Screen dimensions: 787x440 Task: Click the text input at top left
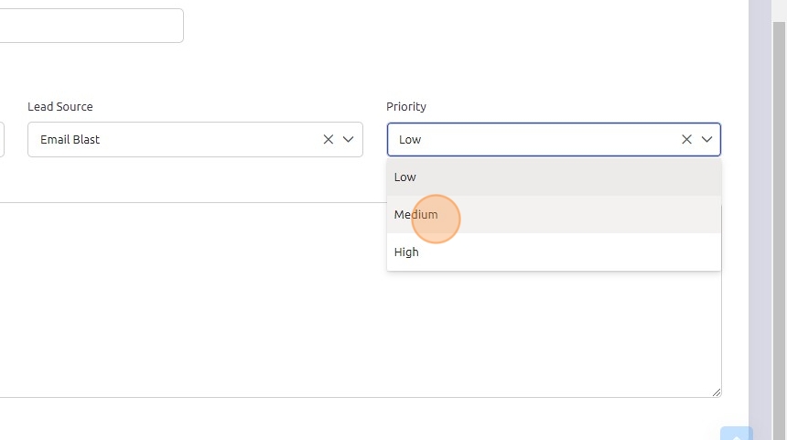tap(92, 26)
